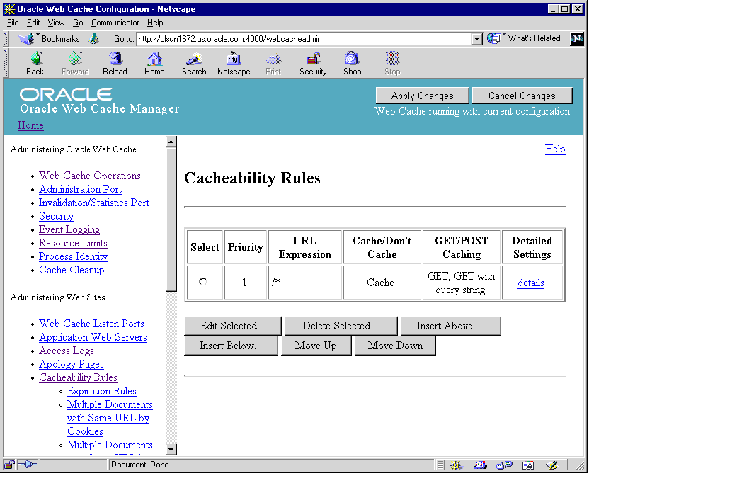Click the online/offline connection icon
The width and height of the screenshot is (732, 483).
click(x=28, y=465)
